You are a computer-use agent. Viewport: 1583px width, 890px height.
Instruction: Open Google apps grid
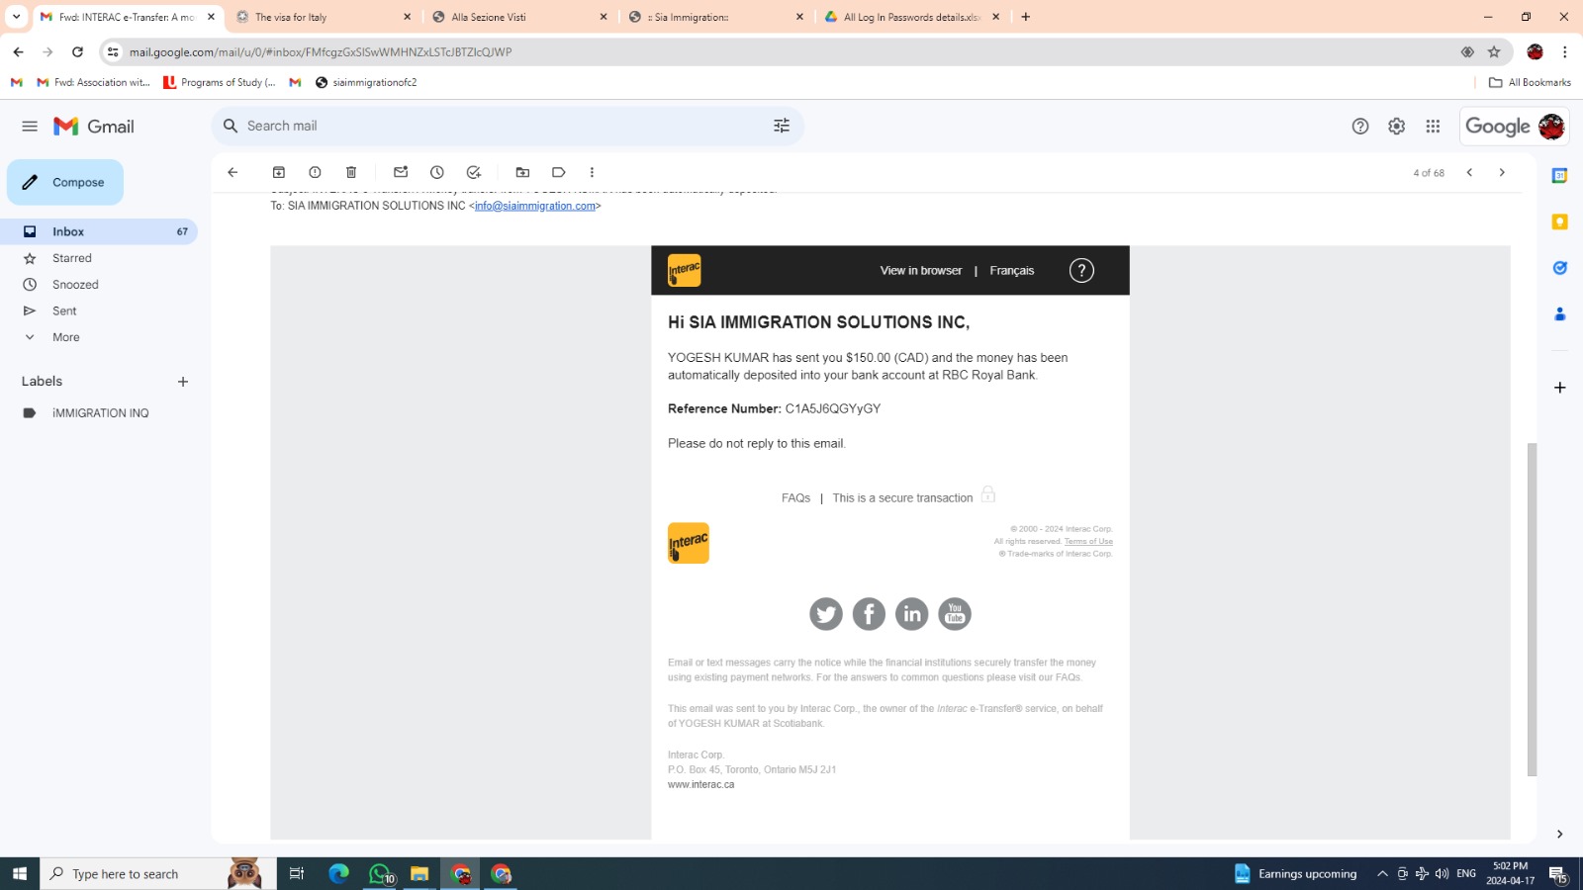point(1433,127)
